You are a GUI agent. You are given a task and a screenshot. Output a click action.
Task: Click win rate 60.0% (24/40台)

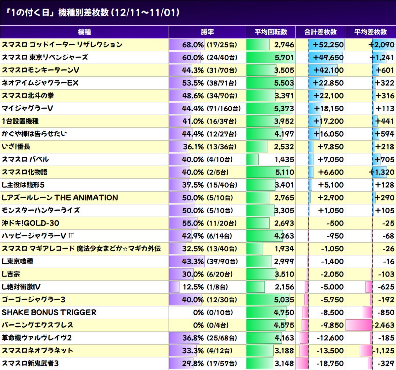pyautogui.click(x=210, y=58)
